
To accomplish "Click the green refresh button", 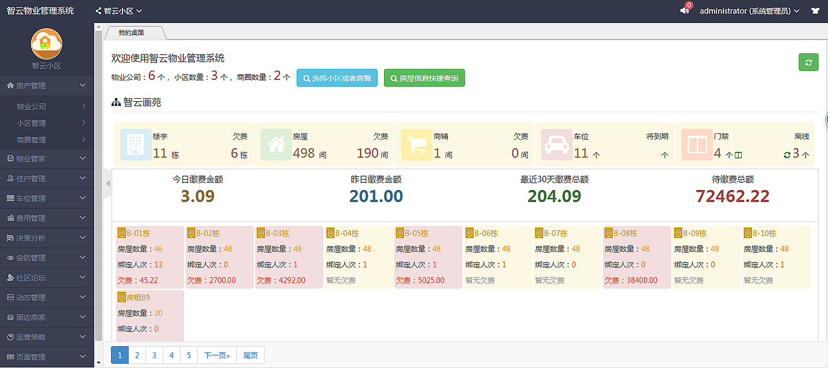I will pyautogui.click(x=808, y=63).
